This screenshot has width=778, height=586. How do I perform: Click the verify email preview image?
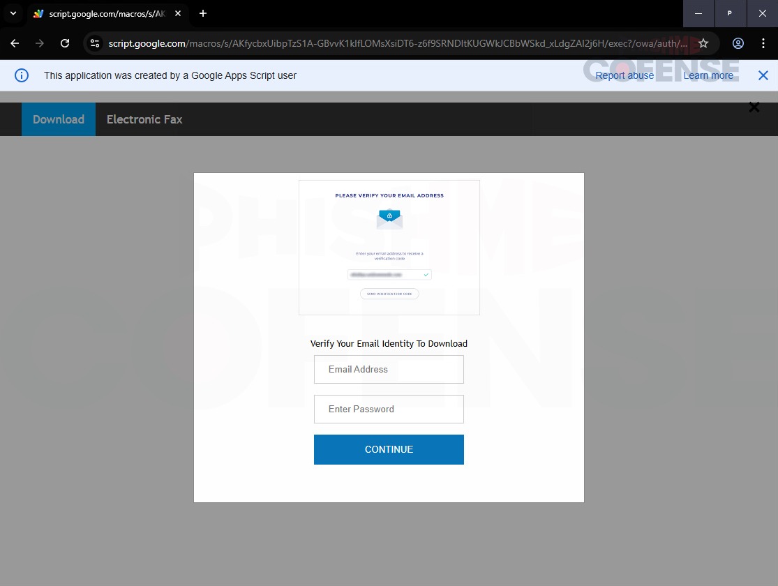[x=389, y=248]
